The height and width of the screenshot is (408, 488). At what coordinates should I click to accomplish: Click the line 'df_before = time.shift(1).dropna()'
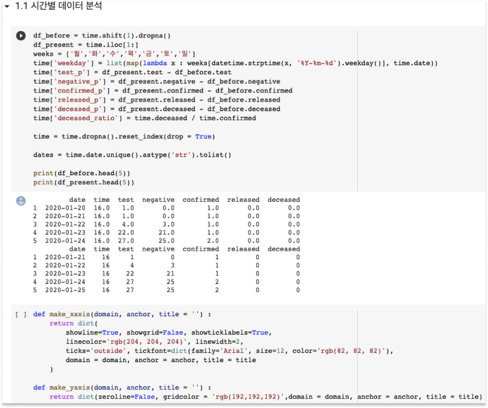[102, 36]
